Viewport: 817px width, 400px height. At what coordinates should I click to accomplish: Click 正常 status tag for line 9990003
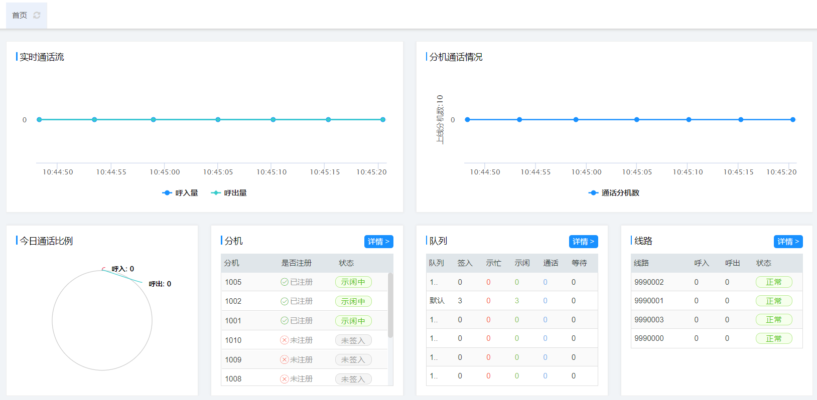point(774,320)
